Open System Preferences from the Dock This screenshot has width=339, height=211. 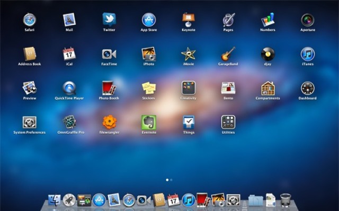233,200
